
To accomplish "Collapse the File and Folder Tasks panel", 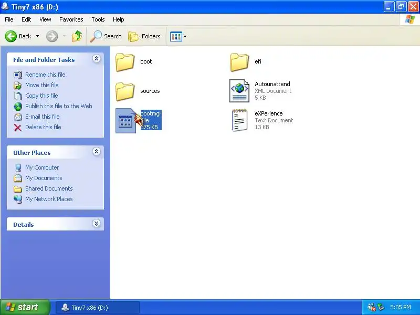I will tap(97, 59).
